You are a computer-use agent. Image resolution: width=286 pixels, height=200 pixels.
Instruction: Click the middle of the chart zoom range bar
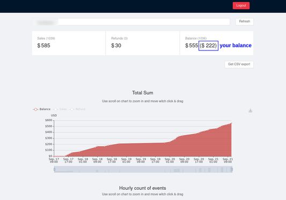coord(143,169)
